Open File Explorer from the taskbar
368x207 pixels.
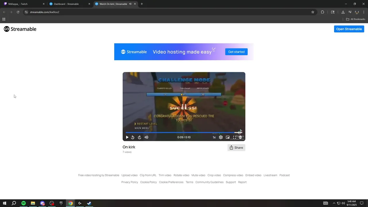(x=33, y=203)
